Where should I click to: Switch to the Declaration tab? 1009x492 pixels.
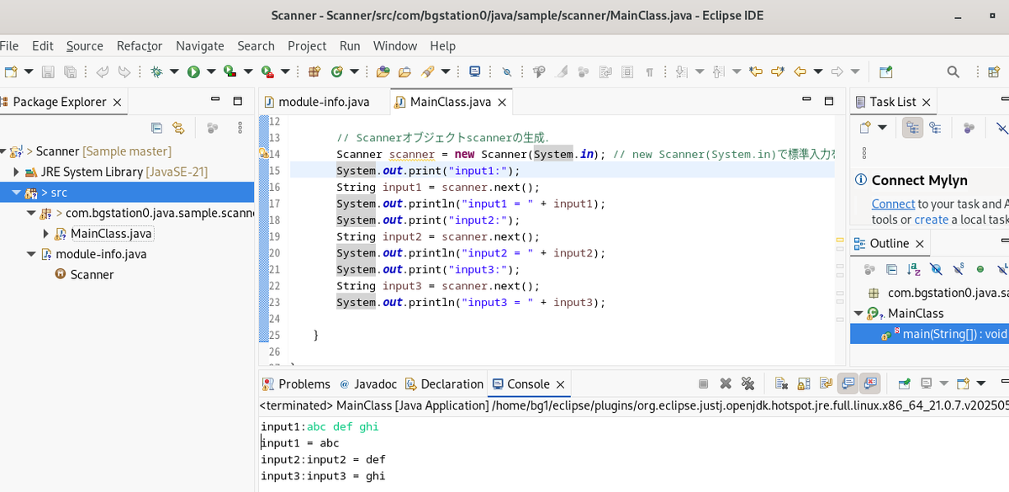click(444, 384)
